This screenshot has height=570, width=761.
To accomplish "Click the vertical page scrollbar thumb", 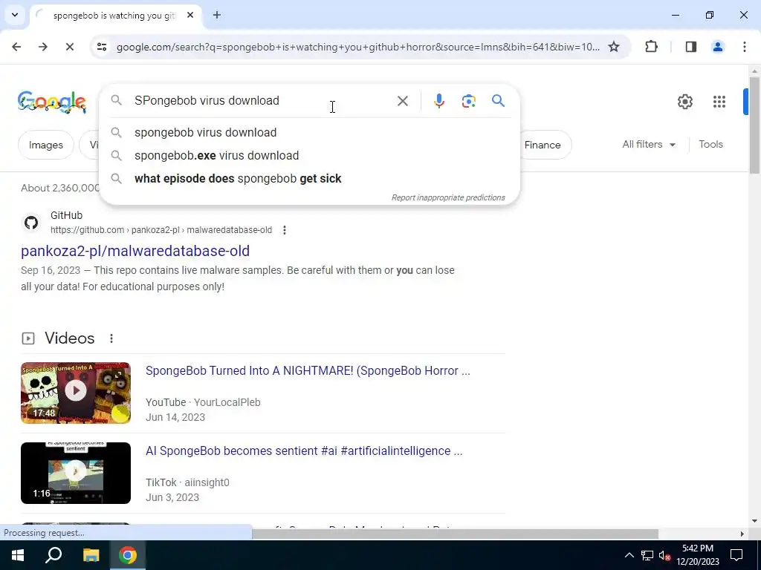I will (x=754, y=125).
